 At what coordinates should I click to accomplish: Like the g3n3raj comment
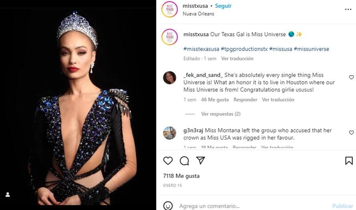pyautogui.click(x=351, y=133)
